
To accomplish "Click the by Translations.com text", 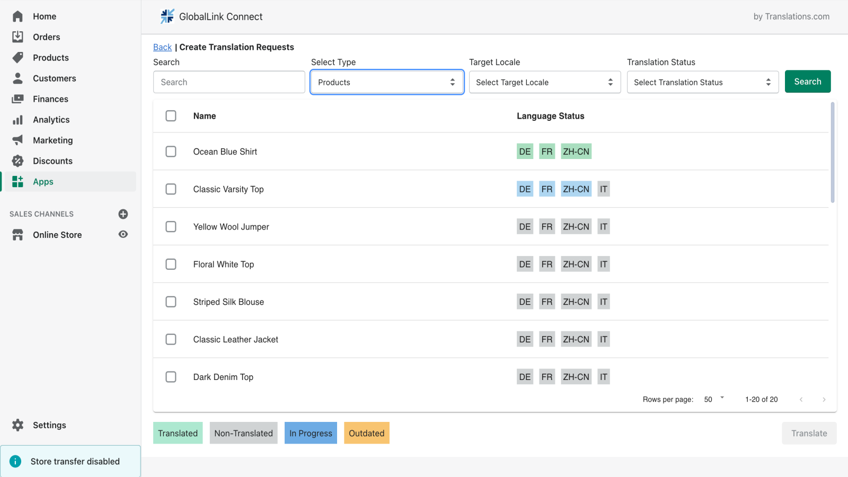I will click(x=791, y=16).
